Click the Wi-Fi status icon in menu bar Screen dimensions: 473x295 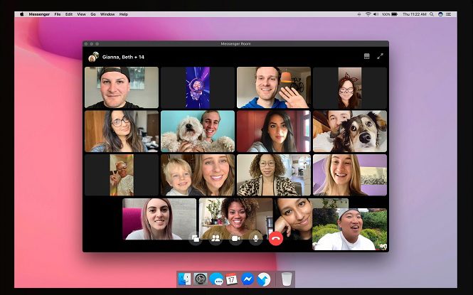click(x=368, y=14)
